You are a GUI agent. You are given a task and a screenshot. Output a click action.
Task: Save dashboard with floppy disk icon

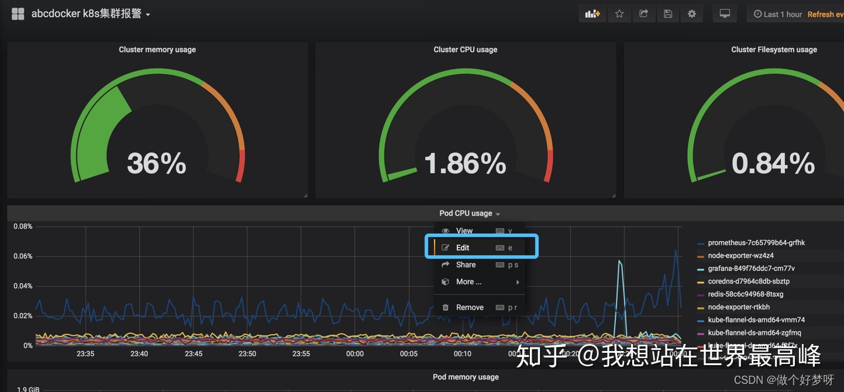(668, 14)
